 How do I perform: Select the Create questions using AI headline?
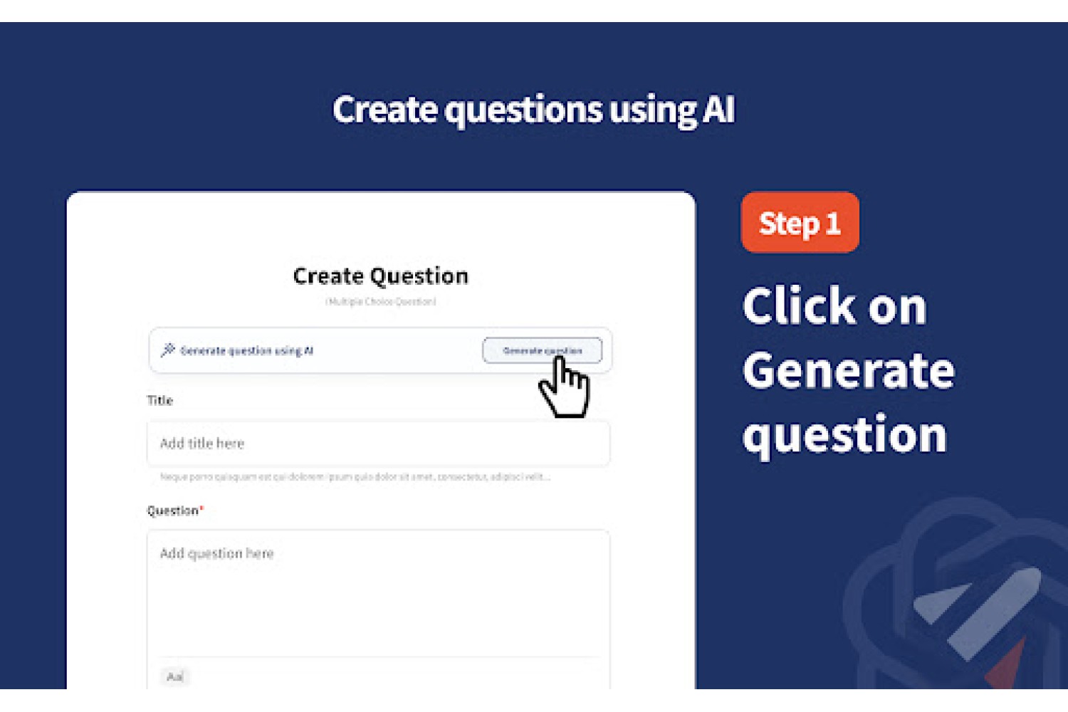point(533,110)
